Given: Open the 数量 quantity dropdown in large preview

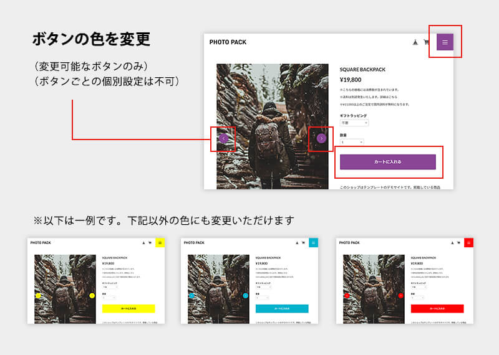Looking at the screenshot, I should (x=351, y=142).
